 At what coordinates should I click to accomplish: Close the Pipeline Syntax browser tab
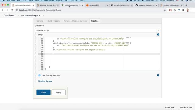pos(58,5)
